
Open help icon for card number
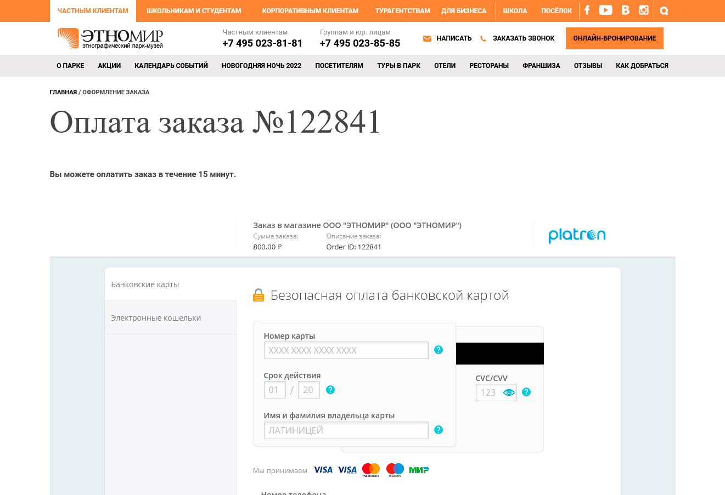tap(439, 350)
